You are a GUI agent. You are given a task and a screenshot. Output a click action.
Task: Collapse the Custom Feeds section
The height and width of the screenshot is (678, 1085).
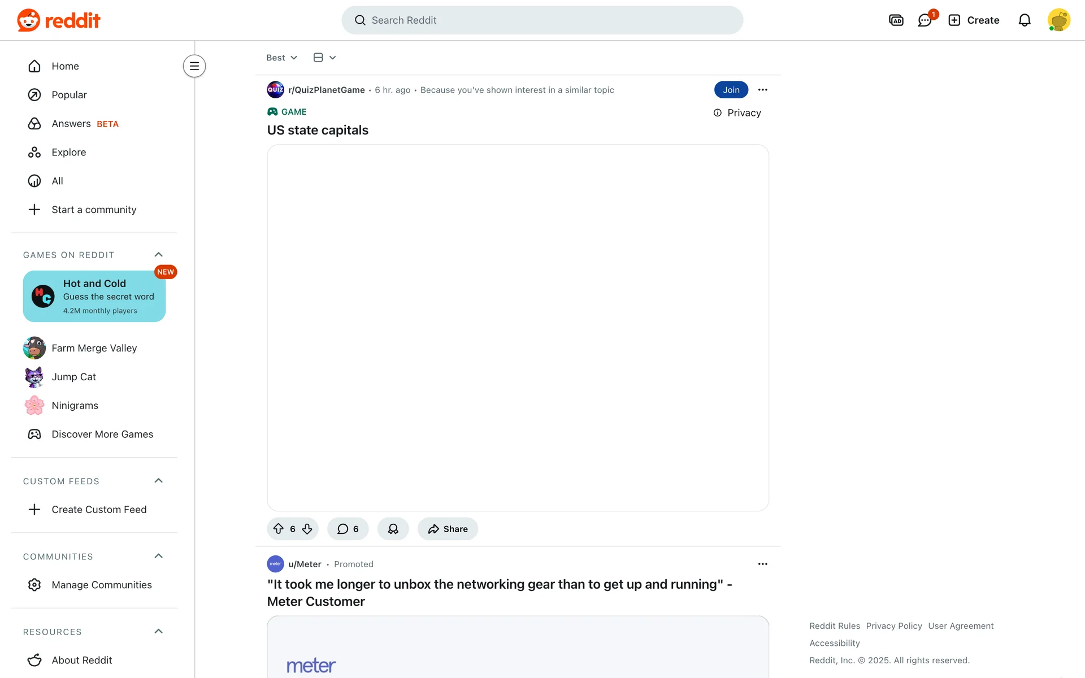coord(159,481)
